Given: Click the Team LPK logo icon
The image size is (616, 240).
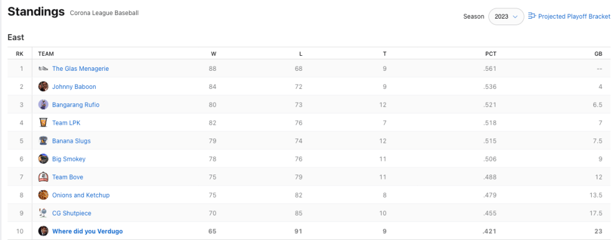Looking at the screenshot, I should (x=43, y=123).
